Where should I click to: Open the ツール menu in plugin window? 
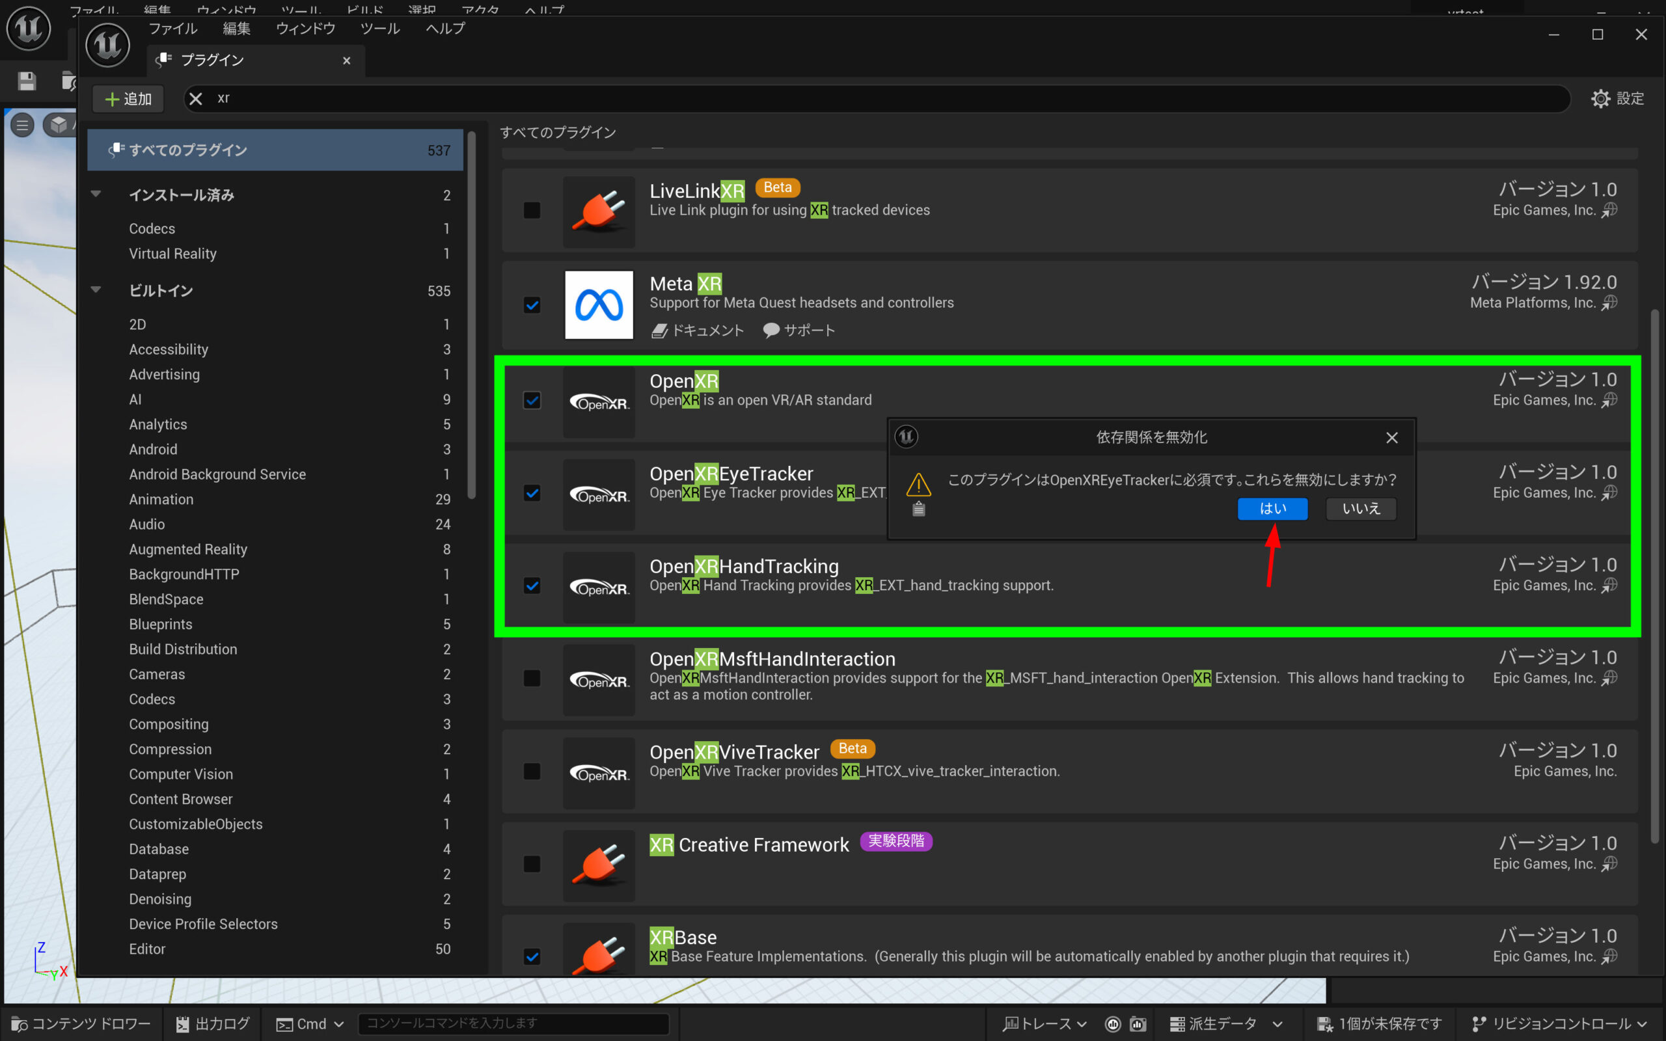click(379, 28)
